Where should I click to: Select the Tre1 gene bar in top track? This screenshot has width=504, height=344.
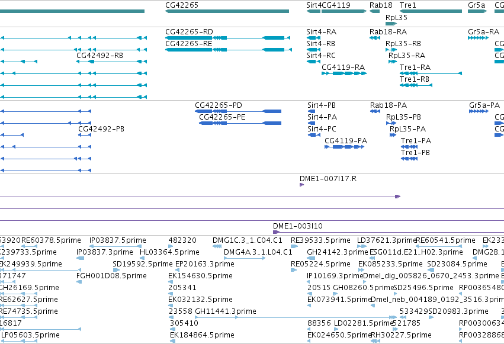click(431, 11)
